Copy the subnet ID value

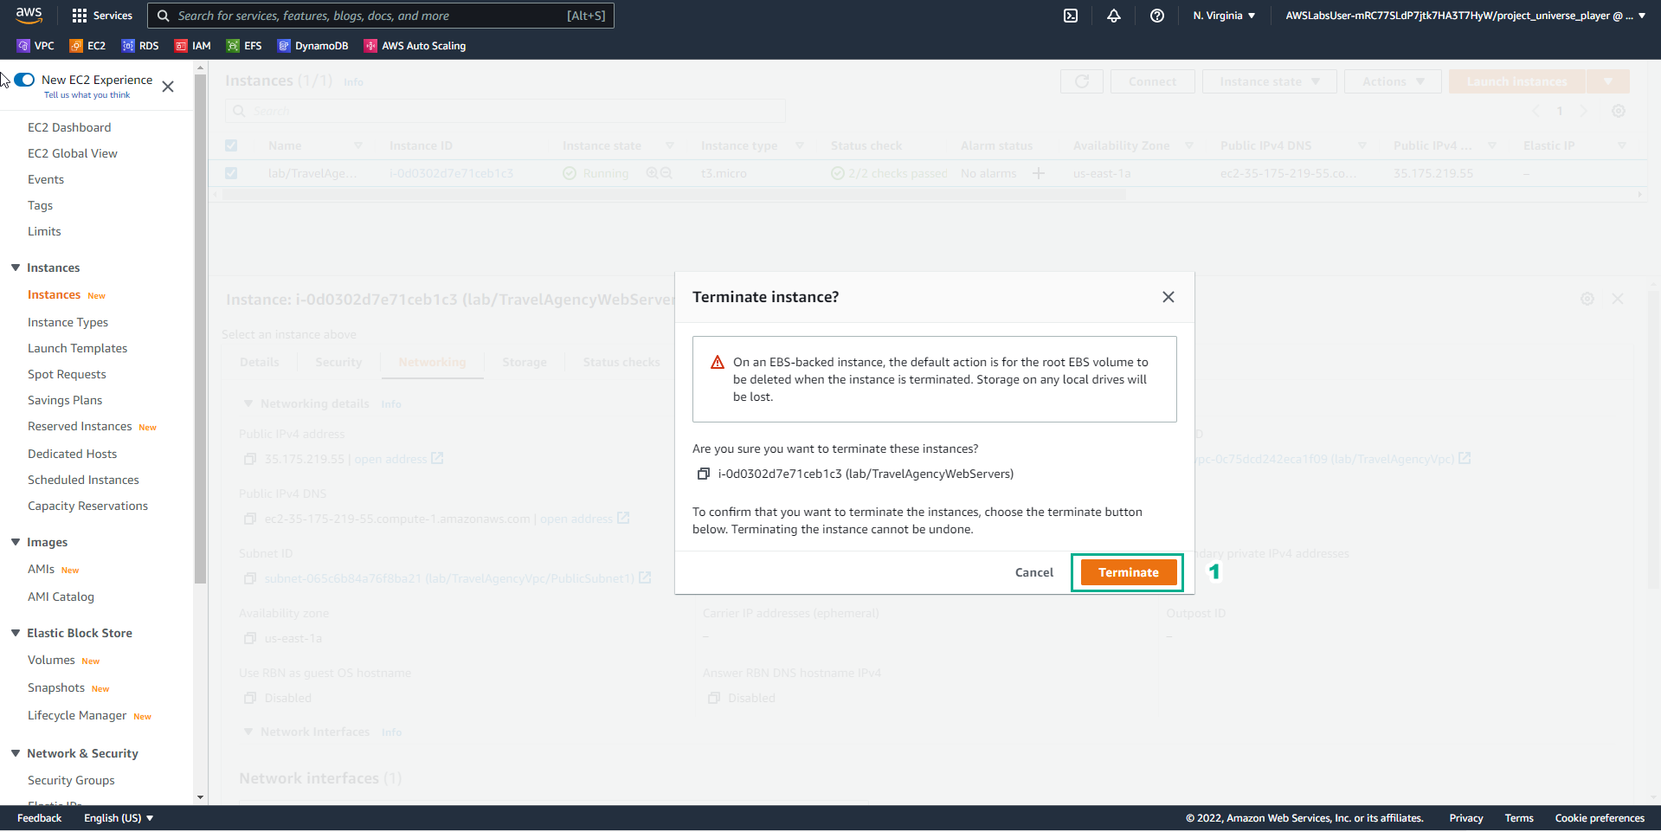[x=250, y=578]
